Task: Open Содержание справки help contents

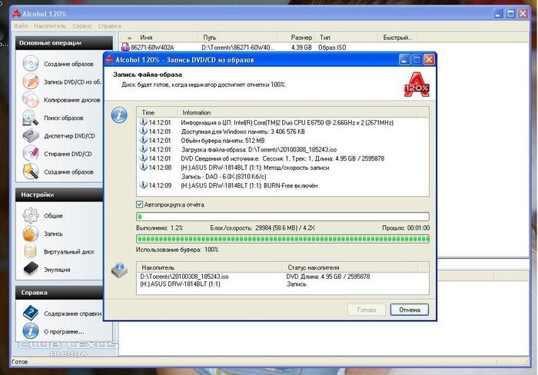Action: pos(31,313)
